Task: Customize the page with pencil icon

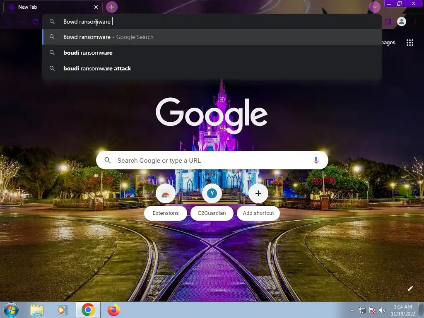Action: (x=410, y=288)
